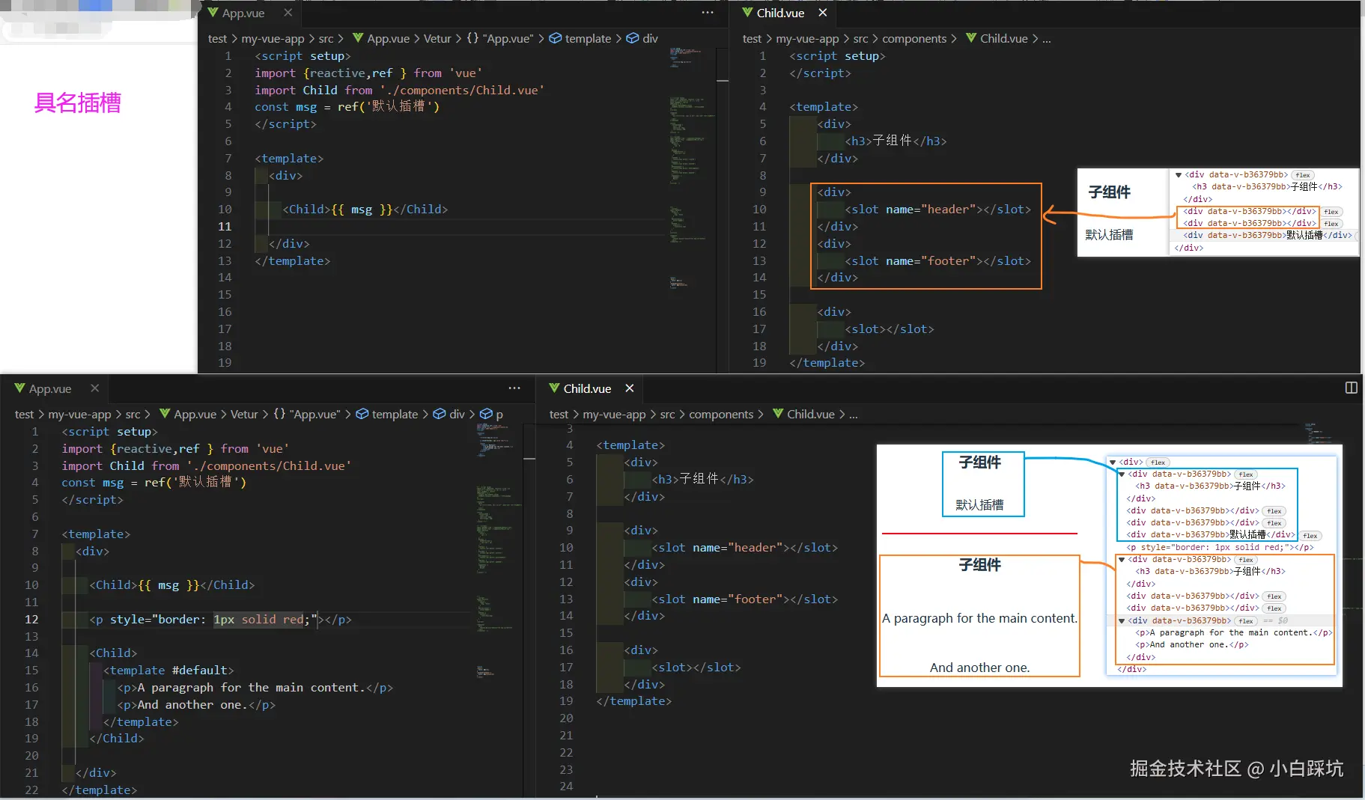Open More Actions menu in upper editor group
Image resolution: width=1365 pixels, height=800 pixels.
(707, 13)
